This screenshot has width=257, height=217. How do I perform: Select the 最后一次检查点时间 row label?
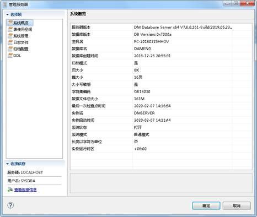click(88, 106)
